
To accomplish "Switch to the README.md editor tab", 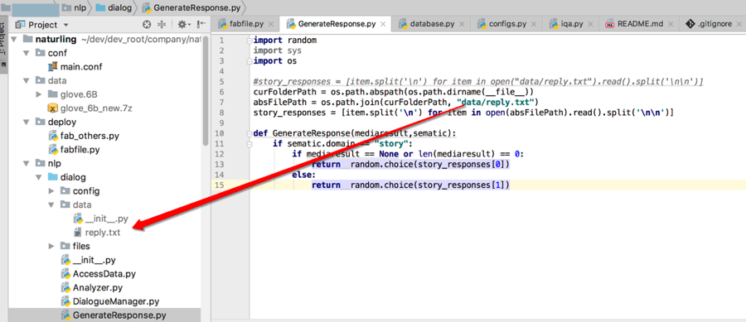I will click(639, 24).
